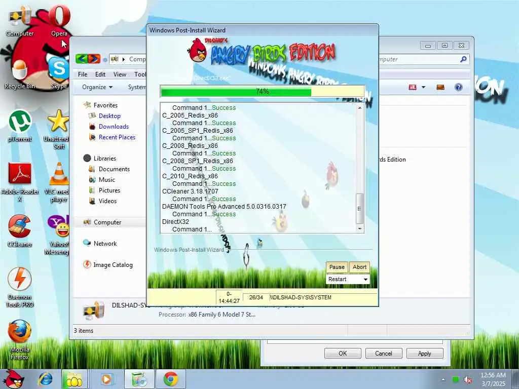Launch CCleaner from the desktop

[x=20, y=231]
